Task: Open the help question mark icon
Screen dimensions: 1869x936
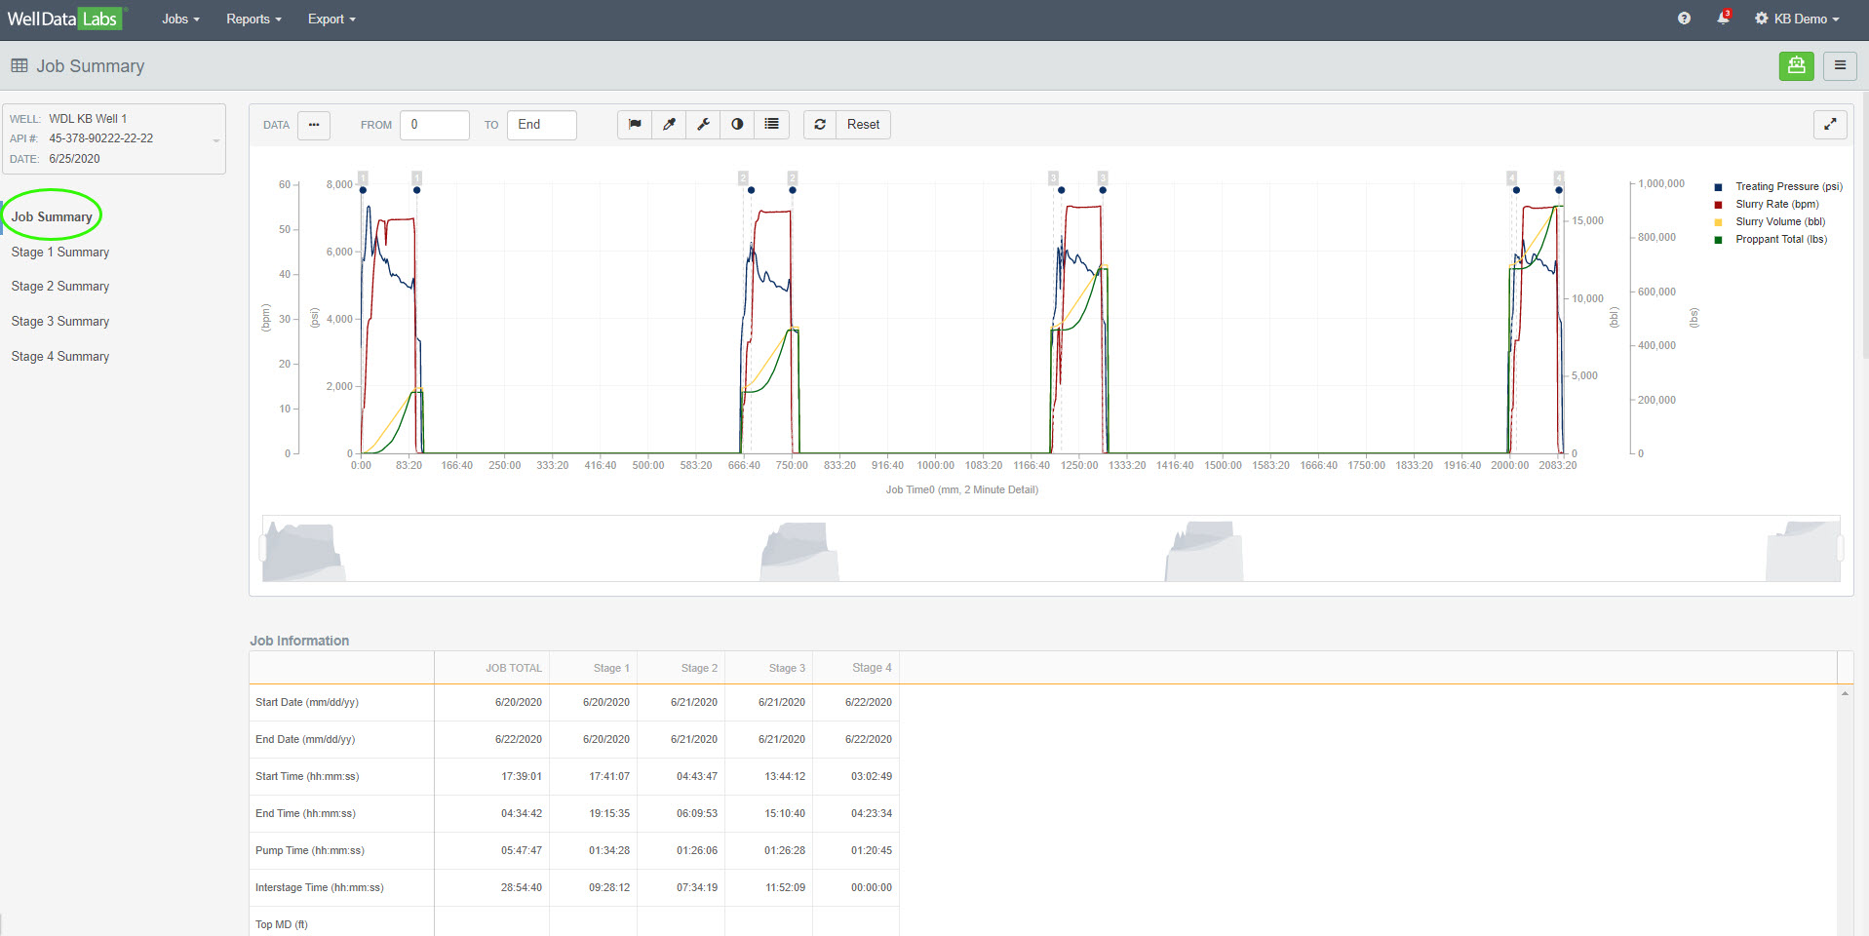Action: pos(1684,19)
